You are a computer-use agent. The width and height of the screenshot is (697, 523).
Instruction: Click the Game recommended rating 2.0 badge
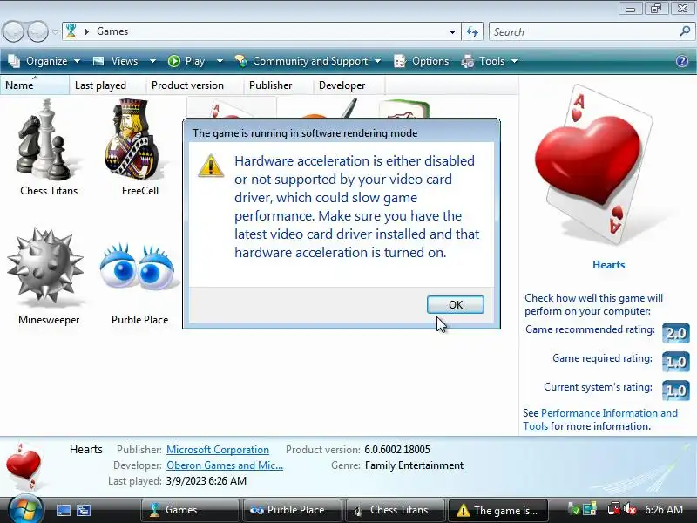tap(676, 333)
